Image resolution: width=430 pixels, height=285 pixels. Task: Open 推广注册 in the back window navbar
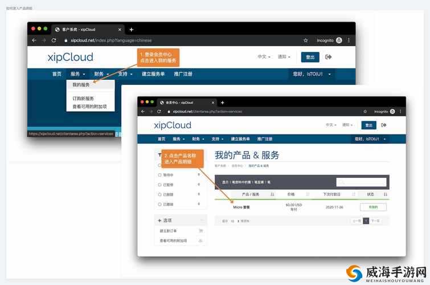(x=183, y=74)
